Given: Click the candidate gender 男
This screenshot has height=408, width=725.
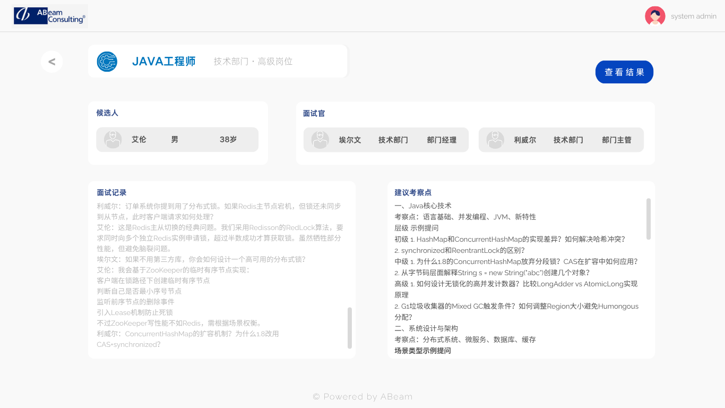Looking at the screenshot, I should click(x=175, y=140).
